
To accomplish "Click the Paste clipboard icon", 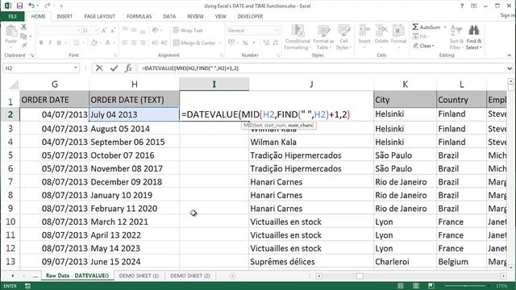I will (10, 31).
